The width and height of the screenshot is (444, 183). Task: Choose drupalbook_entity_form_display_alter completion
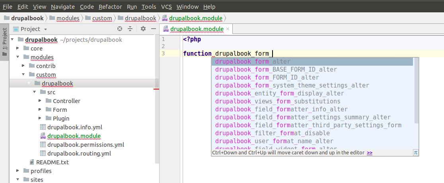312,93
